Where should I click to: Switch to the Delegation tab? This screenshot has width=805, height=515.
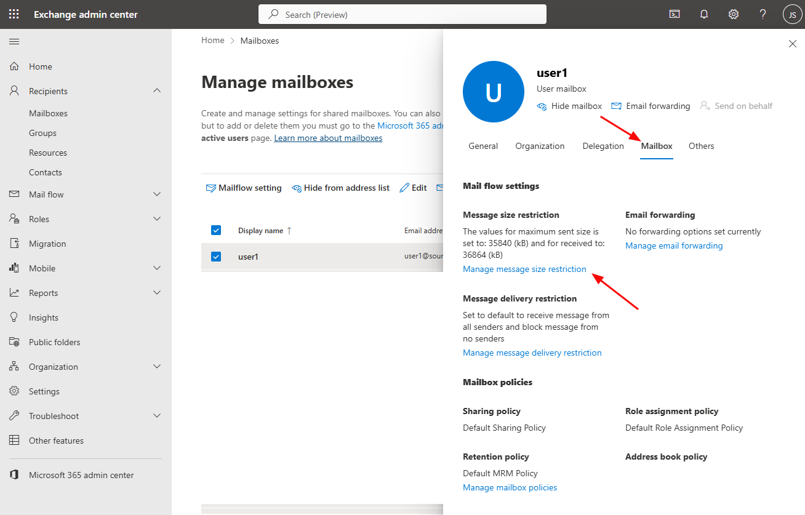(x=603, y=146)
